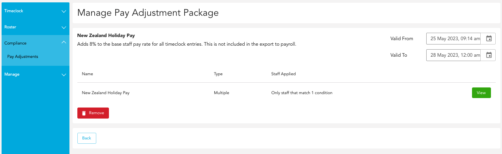Focus the Valid To date field
502x154 pixels.
[x=453, y=55]
